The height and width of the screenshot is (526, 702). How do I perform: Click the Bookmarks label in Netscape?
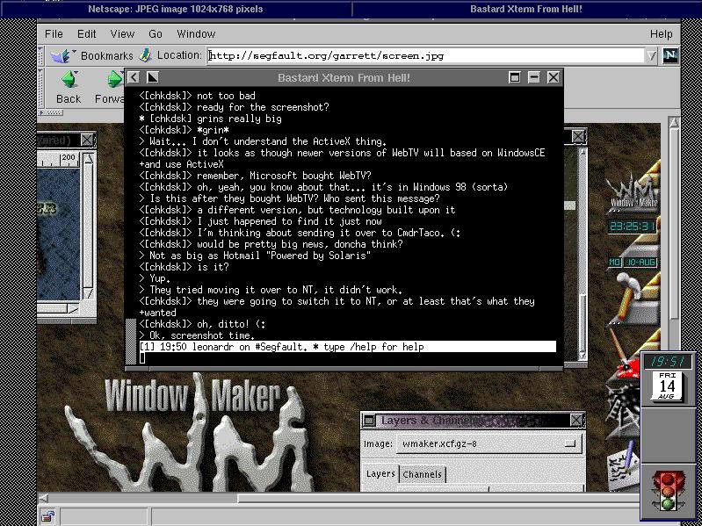(107, 56)
